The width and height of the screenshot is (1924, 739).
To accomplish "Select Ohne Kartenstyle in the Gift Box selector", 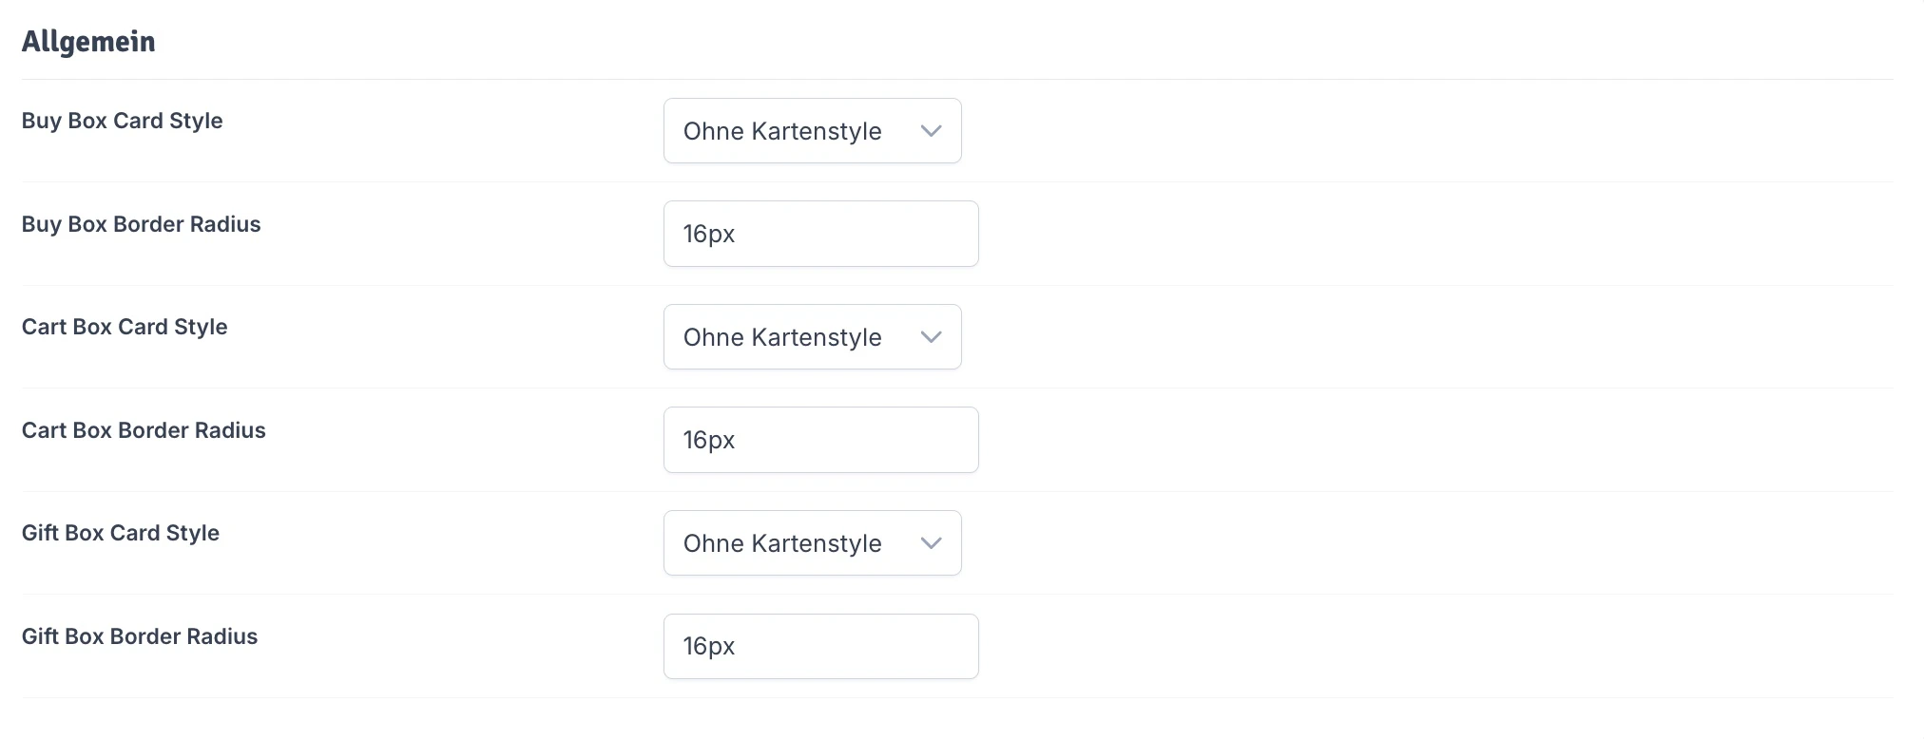I will (781, 542).
